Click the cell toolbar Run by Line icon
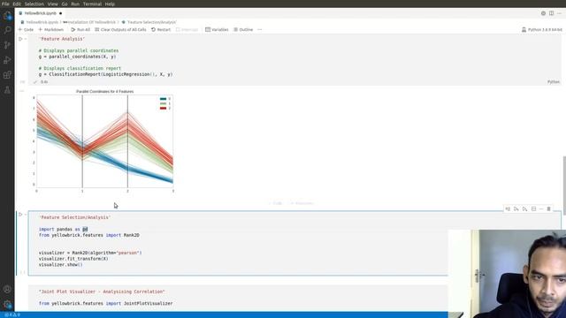 pos(508,209)
